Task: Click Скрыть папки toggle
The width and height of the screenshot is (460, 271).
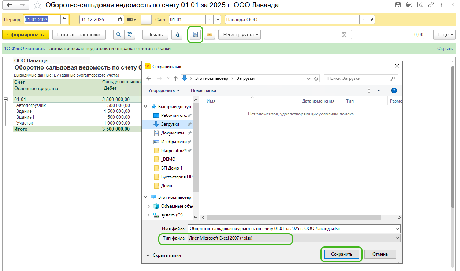Action: click(163, 255)
